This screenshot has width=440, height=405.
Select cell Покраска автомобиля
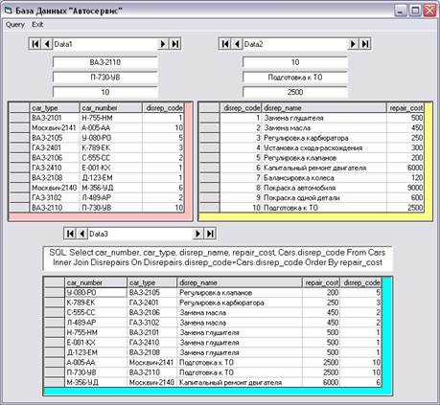click(x=324, y=188)
